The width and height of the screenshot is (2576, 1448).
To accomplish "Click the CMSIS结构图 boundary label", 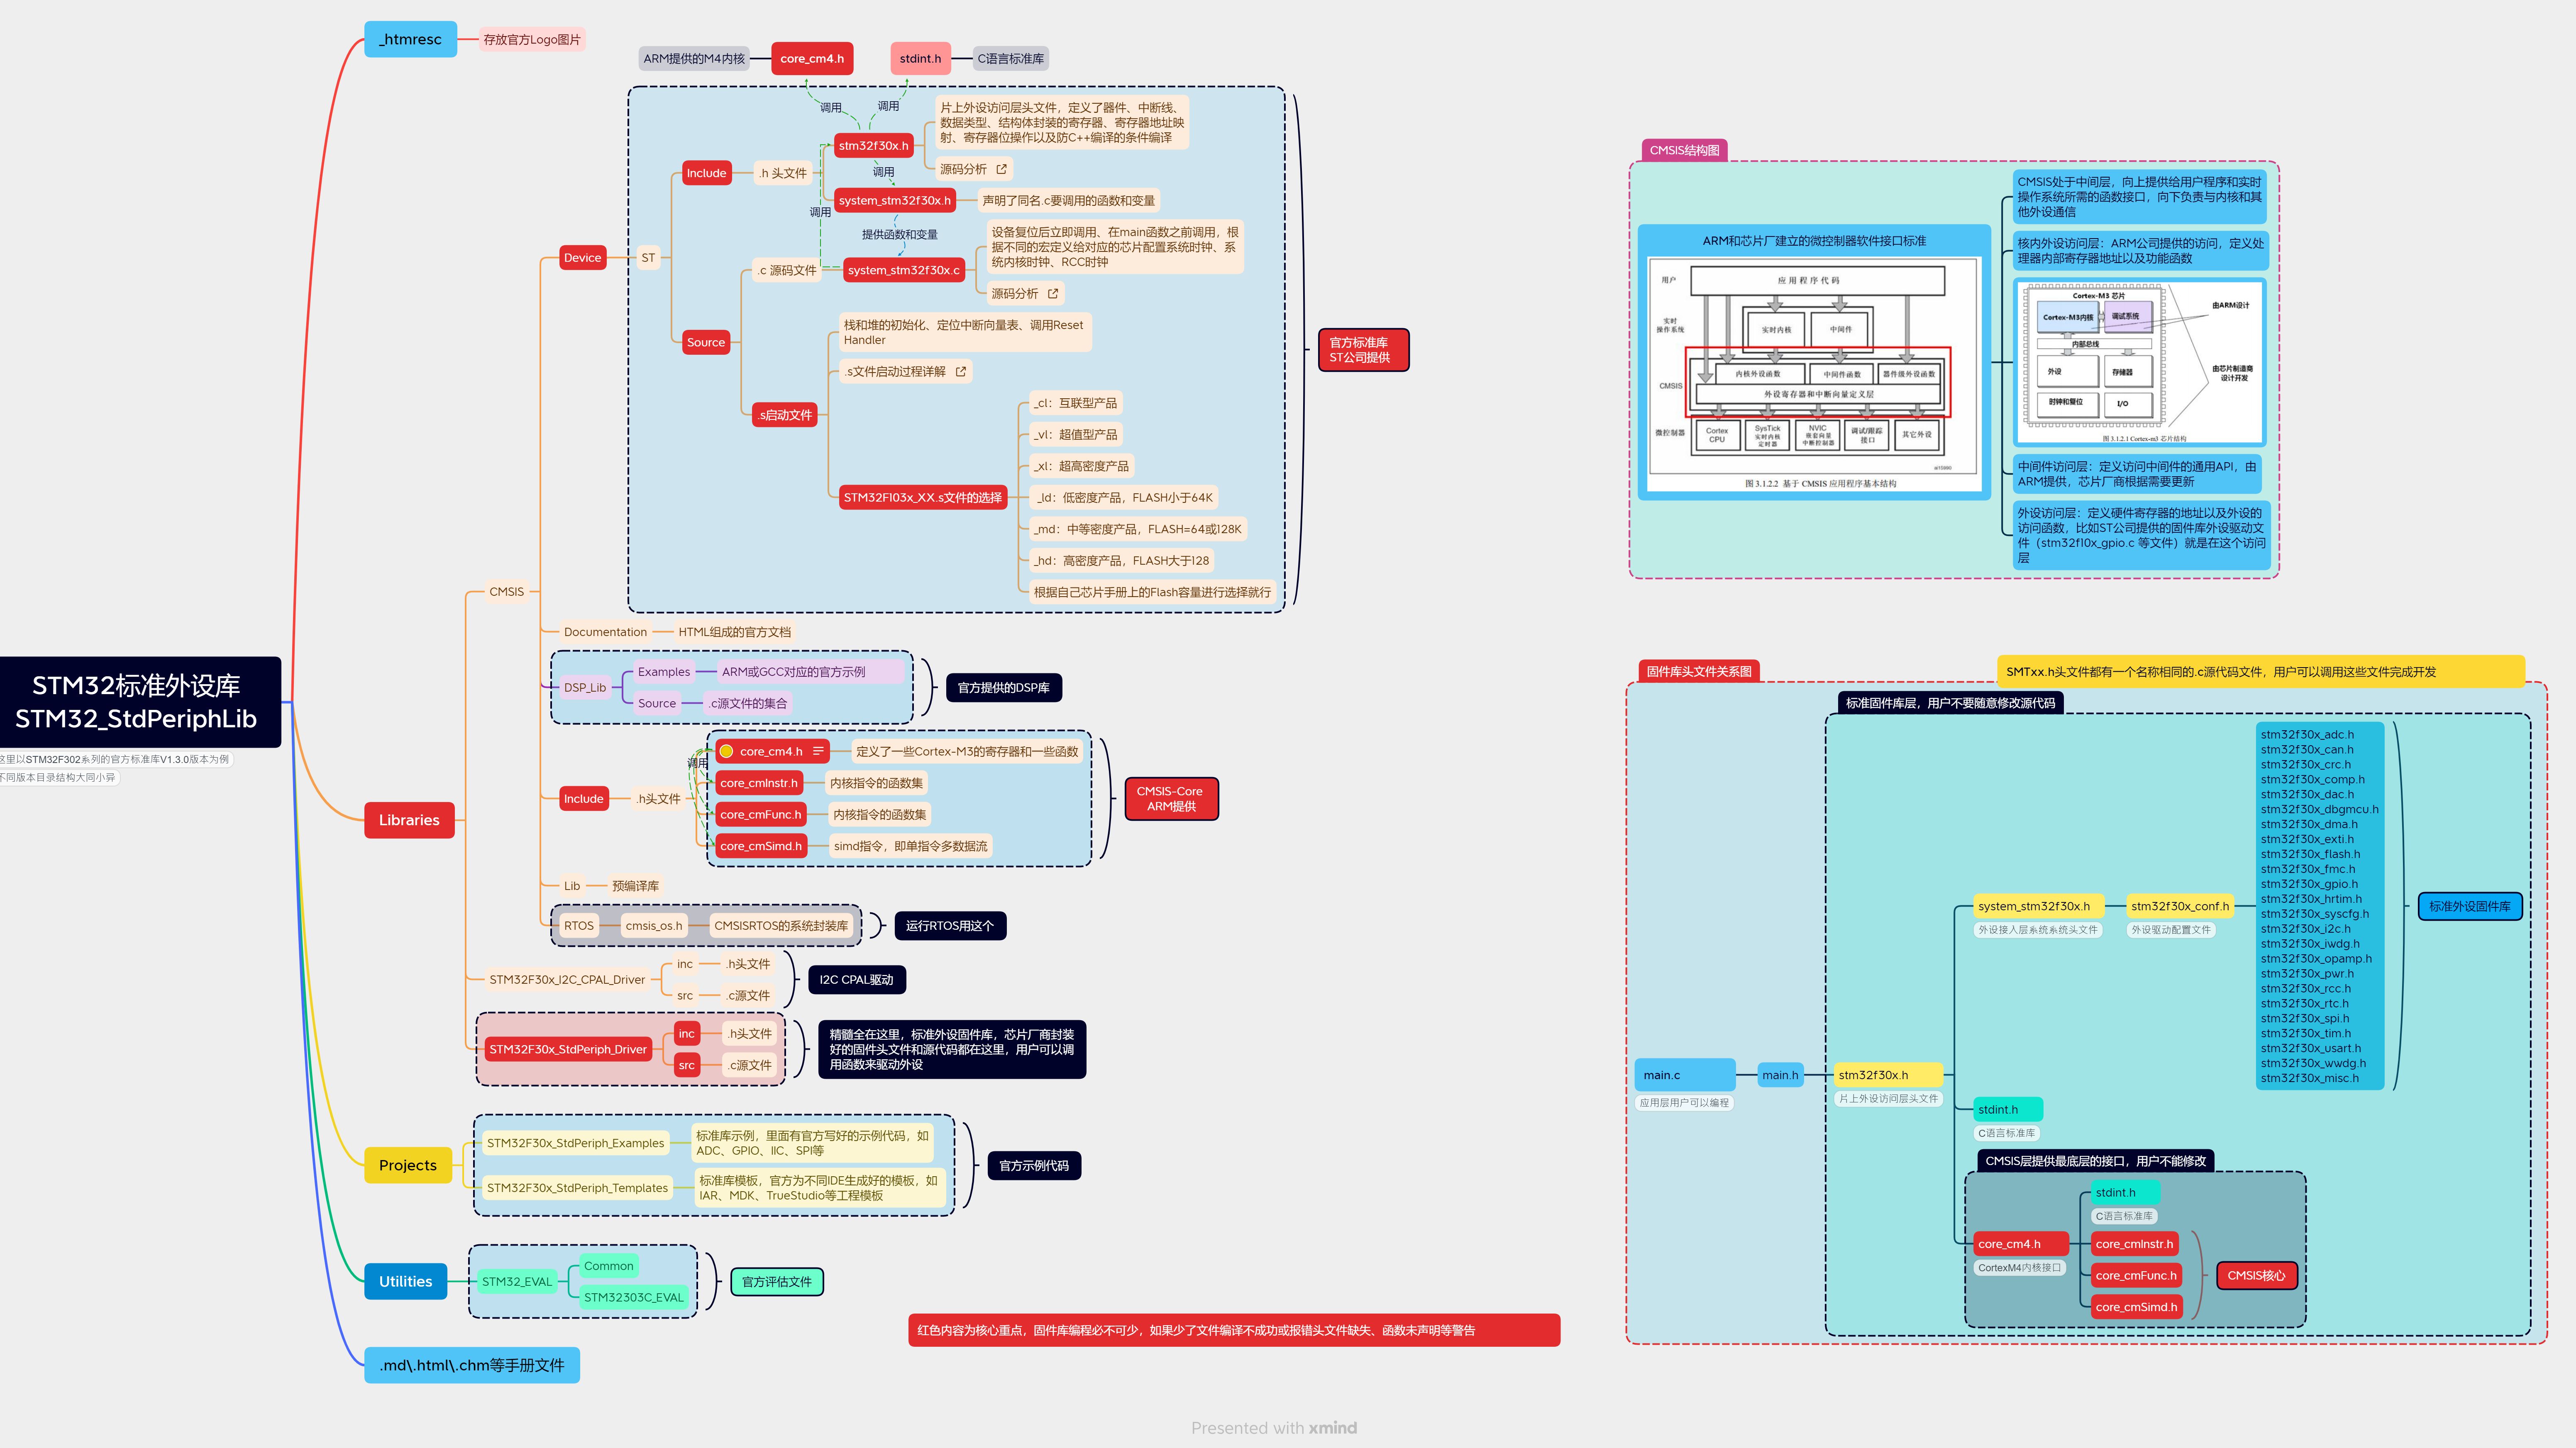I will (1684, 150).
